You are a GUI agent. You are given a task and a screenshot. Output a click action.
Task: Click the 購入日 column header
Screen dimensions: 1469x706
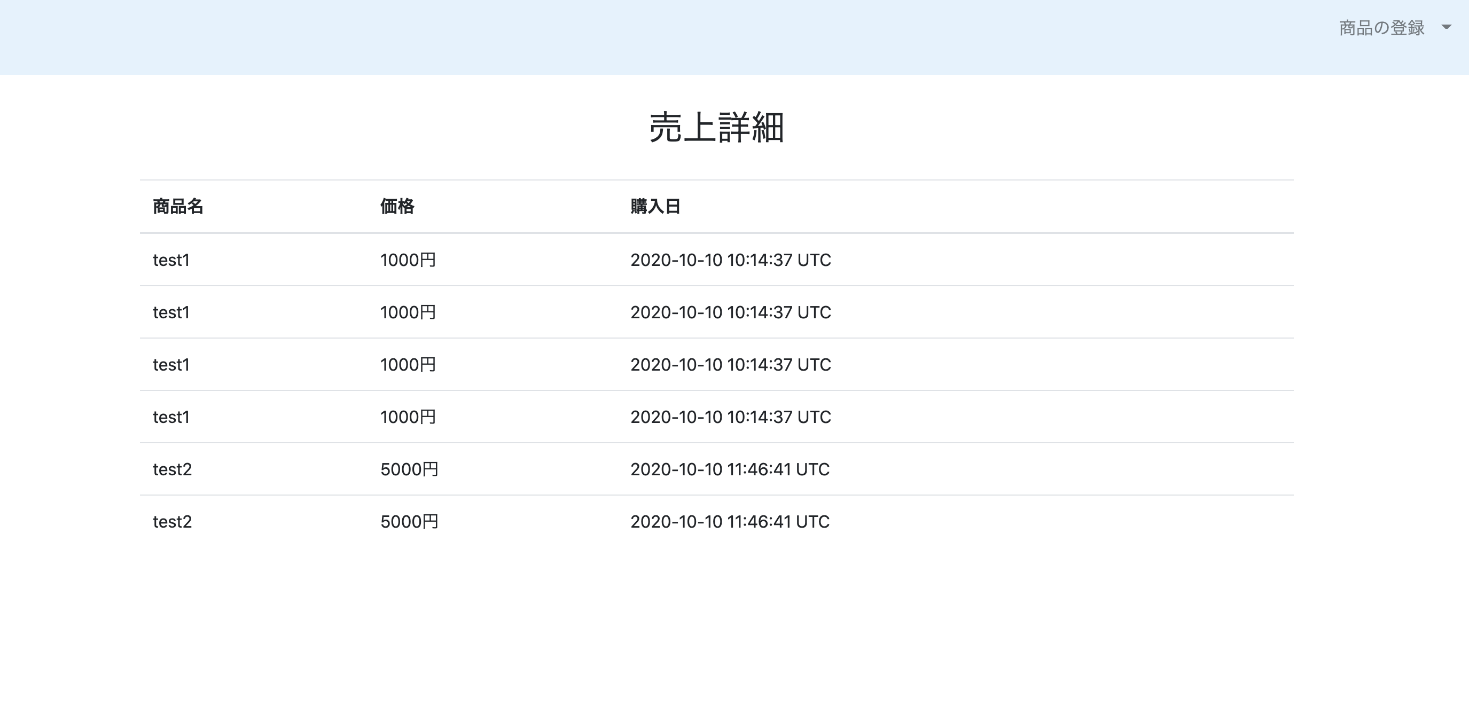click(x=655, y=207)
